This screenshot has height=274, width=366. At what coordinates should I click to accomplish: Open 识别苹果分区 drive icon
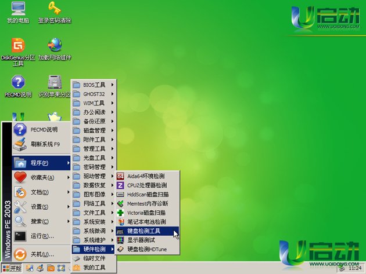point(55,86)
